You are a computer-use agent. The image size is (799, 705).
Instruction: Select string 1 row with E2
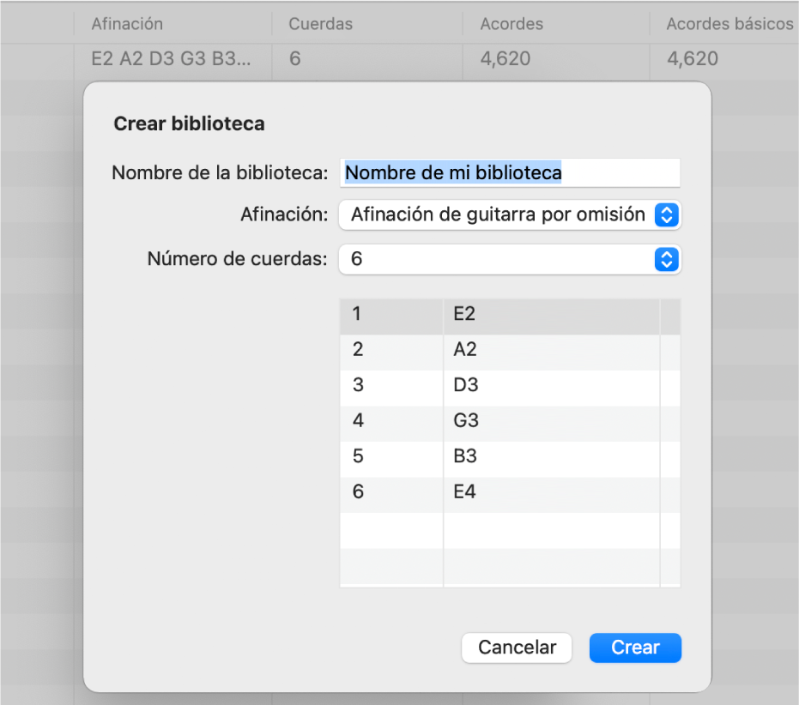[x=510, y=314]
